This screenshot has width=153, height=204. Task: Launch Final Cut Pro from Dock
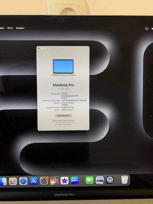click(x=54, y=181)
